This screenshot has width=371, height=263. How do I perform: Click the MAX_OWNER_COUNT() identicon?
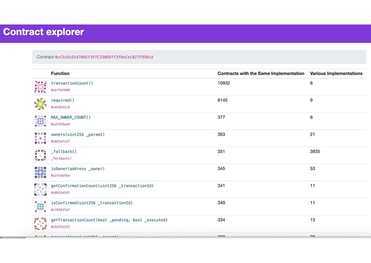41,121
